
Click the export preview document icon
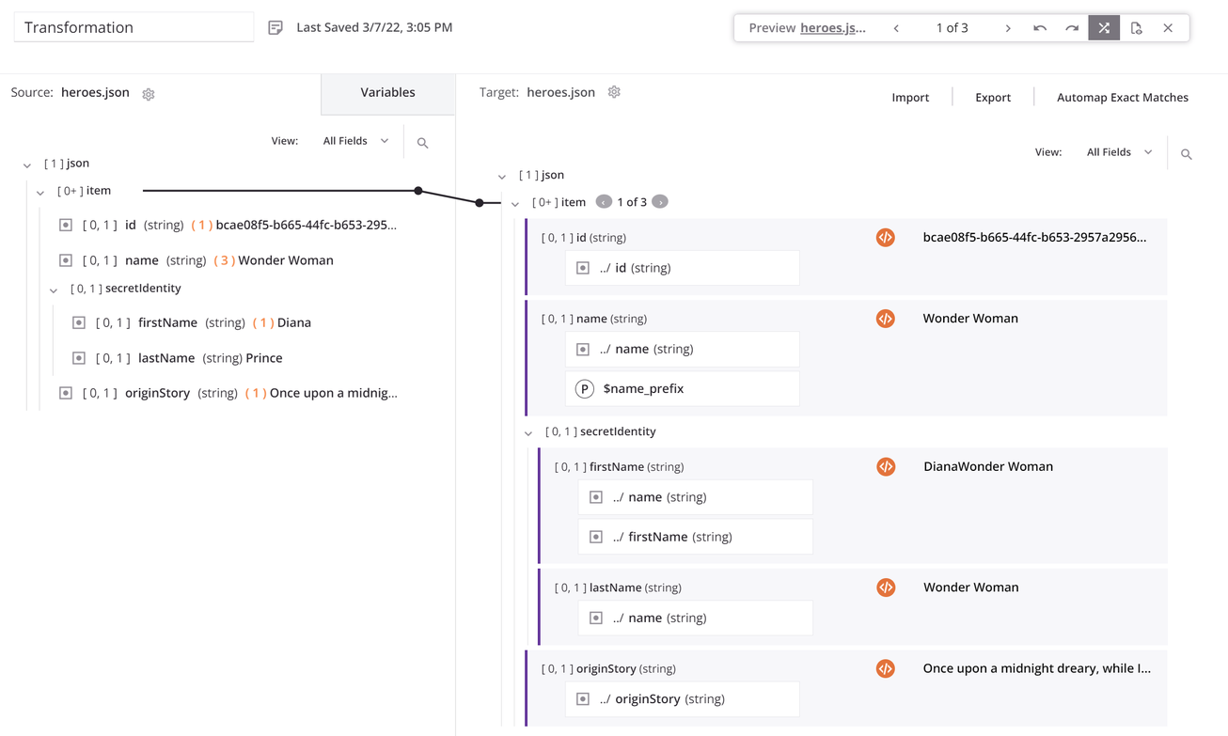[x=1136, y=28]
